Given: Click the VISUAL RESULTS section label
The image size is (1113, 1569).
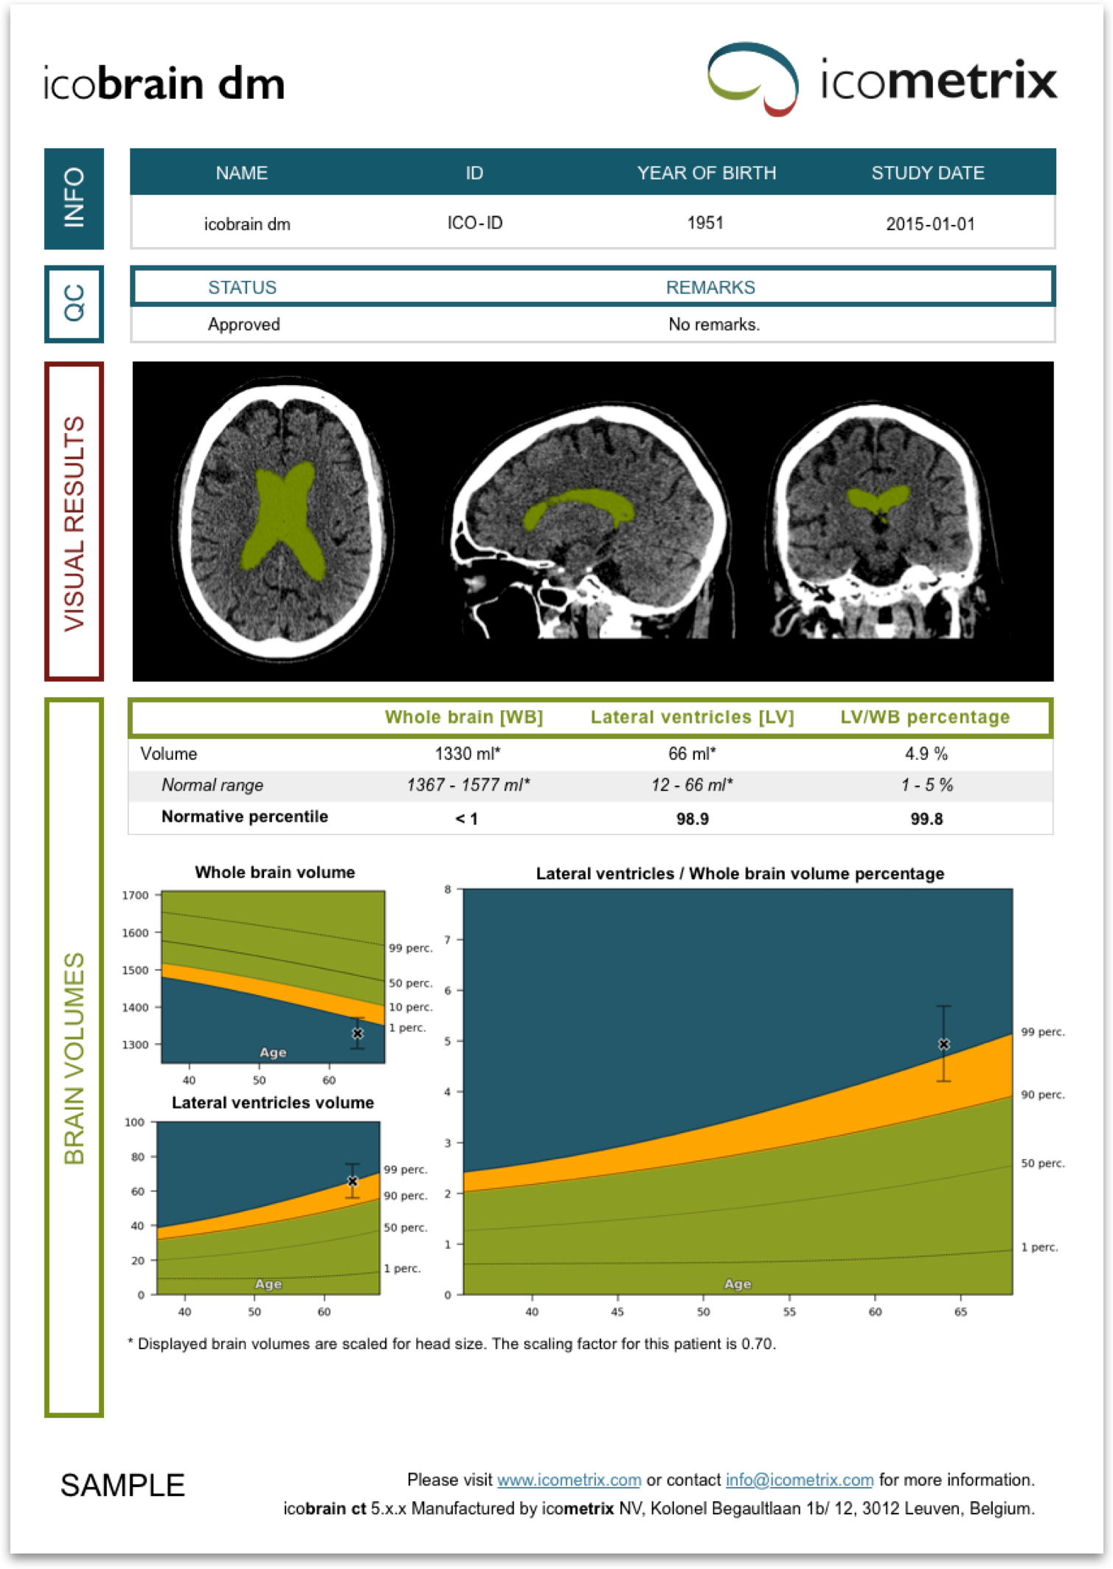Looking at the screenshot, I should (74, 522).
